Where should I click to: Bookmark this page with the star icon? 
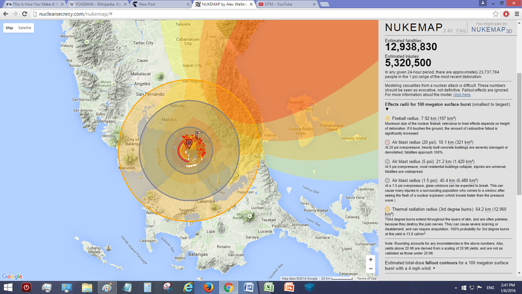click(x=496, y=14)
